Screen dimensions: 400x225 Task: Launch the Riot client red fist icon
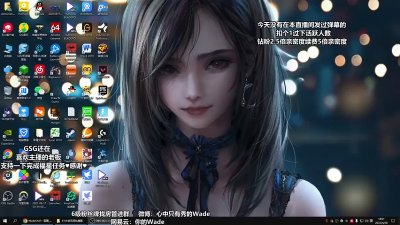(7, 29)
